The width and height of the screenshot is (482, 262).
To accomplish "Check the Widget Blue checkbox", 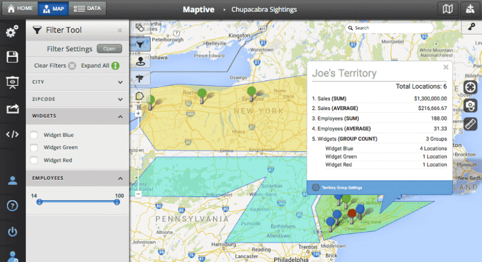I will pyautogui.click(x=34, y=135).
